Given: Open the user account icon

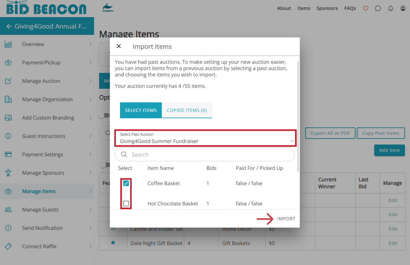Looking at the screenshot, I should [403, 9].
